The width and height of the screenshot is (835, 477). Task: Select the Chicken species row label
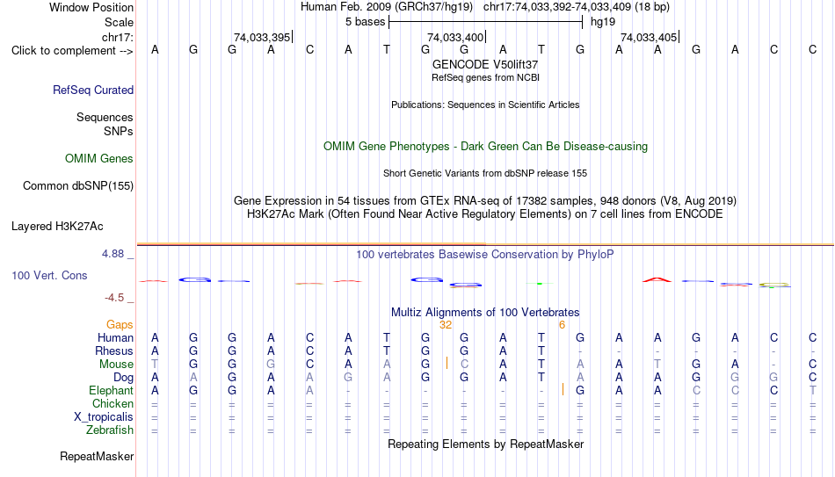(x=113, y=403)
